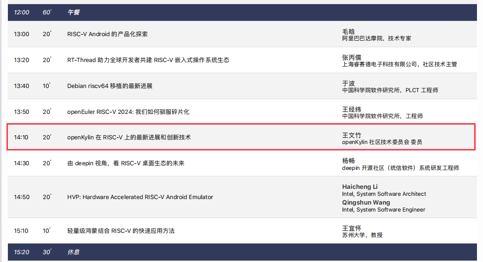Click speaker name 杨畅

click(349, 161)
